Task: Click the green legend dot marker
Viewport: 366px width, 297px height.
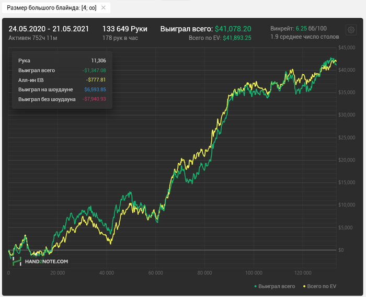Action: [255, 287]
